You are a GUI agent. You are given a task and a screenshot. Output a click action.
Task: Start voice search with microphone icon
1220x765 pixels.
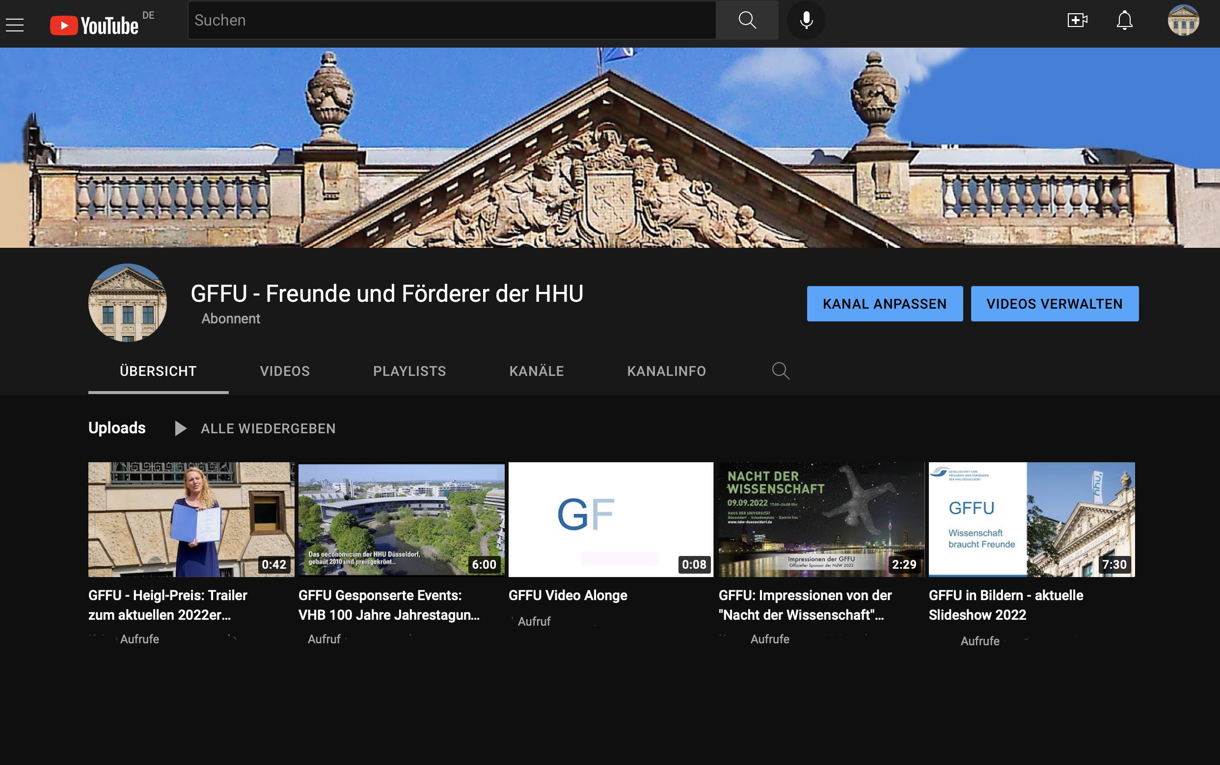tap(806, 20)
